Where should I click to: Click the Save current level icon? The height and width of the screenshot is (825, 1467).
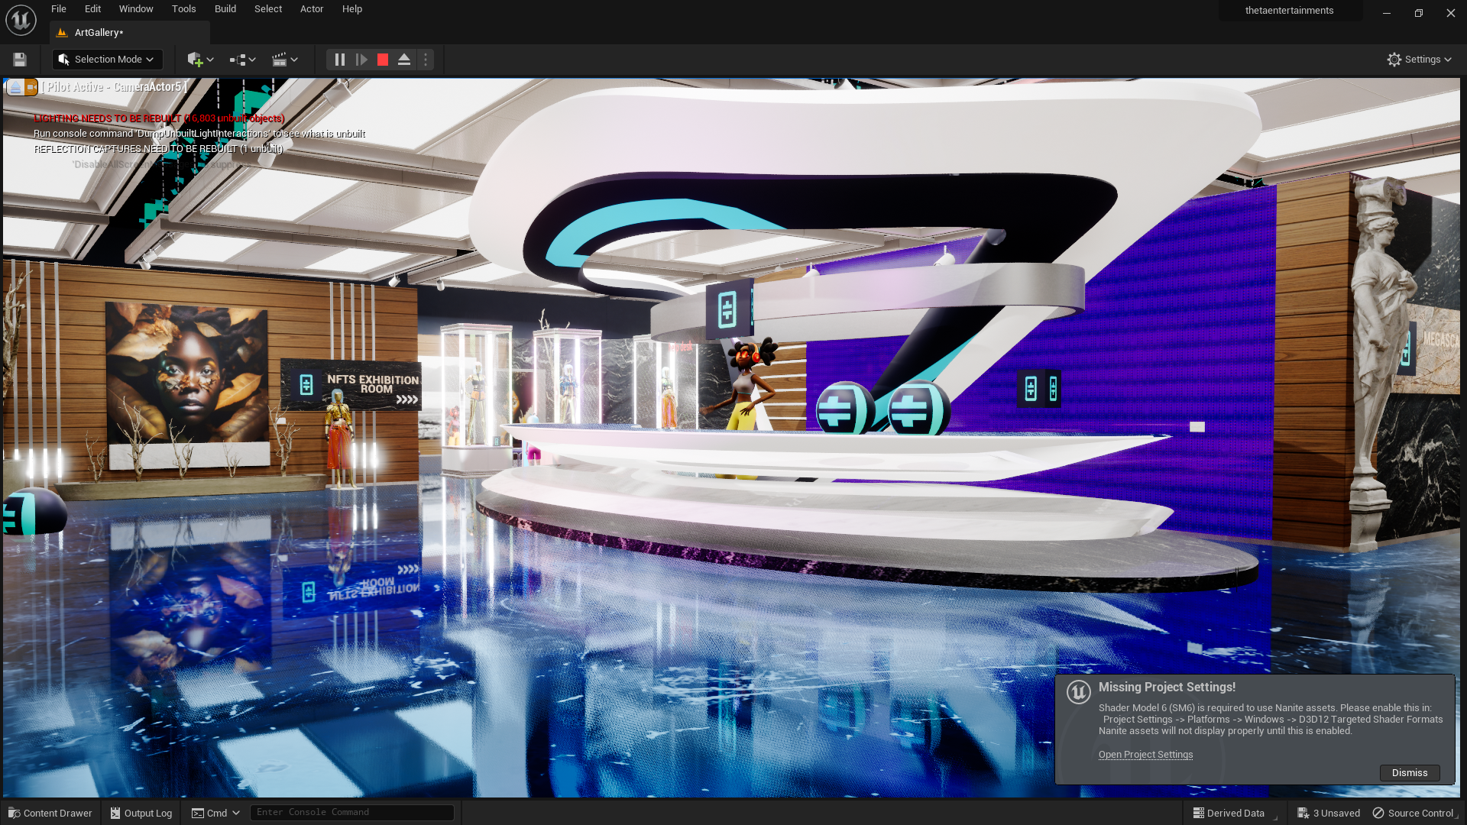click(x=20, y=60)
